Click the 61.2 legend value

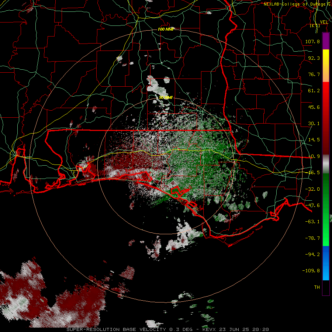314,91
